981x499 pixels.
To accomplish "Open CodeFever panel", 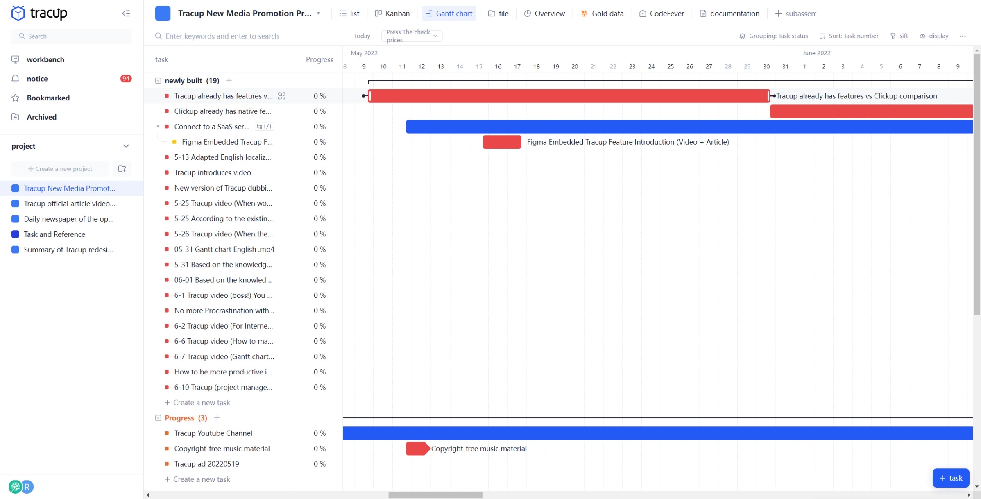I will pos(662,14).
